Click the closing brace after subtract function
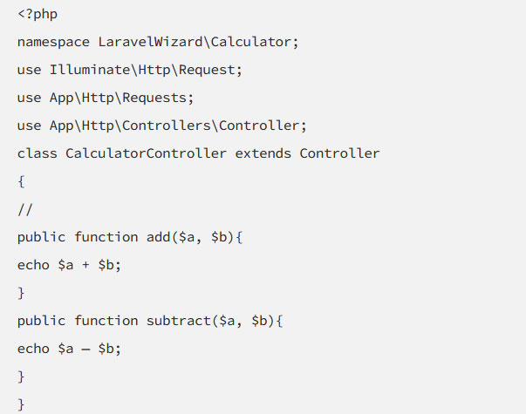Image resolution: width=526 pixels, height=414 pixels. point(21,377)
